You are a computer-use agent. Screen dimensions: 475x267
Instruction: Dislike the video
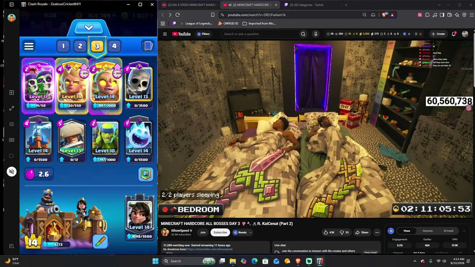344,233
